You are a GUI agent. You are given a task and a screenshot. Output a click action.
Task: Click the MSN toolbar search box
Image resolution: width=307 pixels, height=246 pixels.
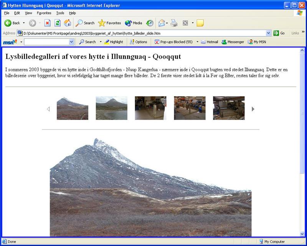[46, 42]
